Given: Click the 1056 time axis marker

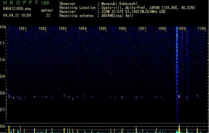Looking at the screenshot, I should click(122, 29).
